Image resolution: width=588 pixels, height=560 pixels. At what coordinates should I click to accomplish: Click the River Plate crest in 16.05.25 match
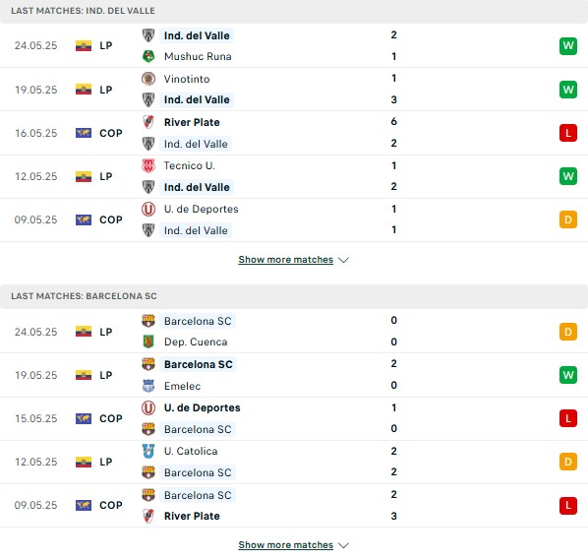pyautogui.click(x=148, y=122)
